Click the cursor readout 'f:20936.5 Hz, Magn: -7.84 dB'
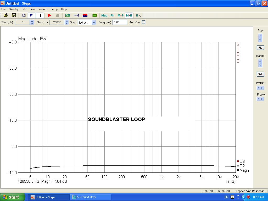Image resolution: width=268 pixels, height=201 pixels. (x=42, y=181)
